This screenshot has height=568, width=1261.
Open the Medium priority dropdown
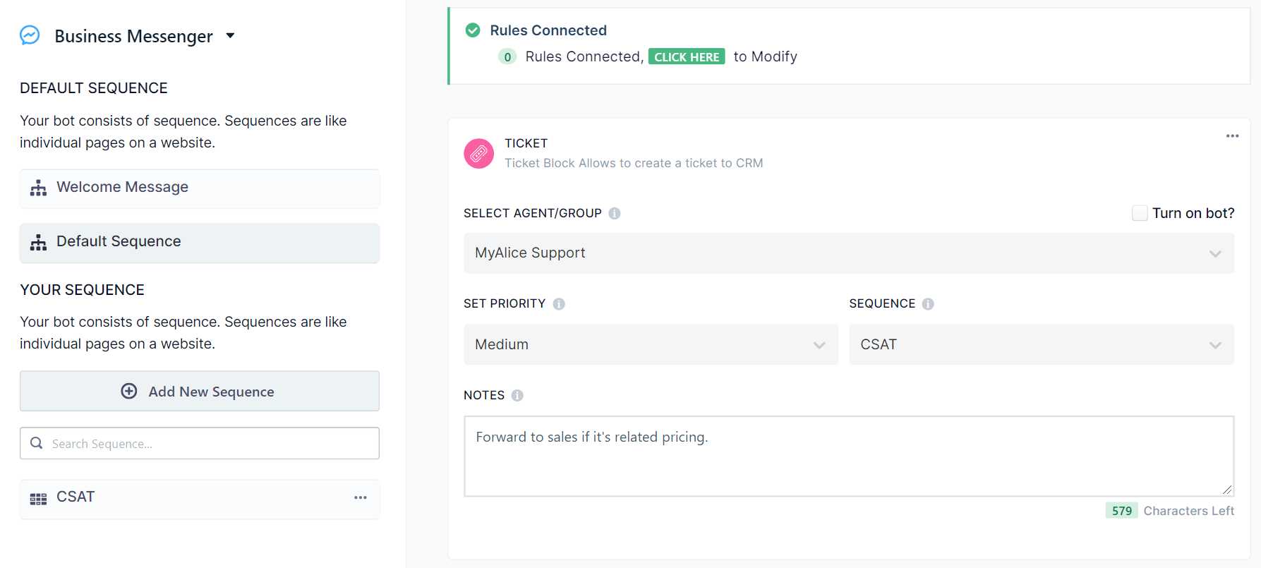pyautogui.click(x=650, y=344)
